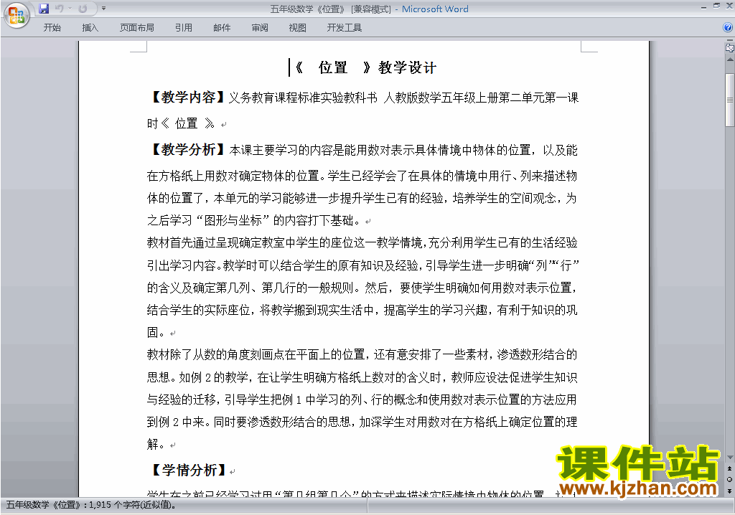Viewport: 735px width, 515px height.
Task: Open the 开始 ribbon tab
Action: point(52,28)
